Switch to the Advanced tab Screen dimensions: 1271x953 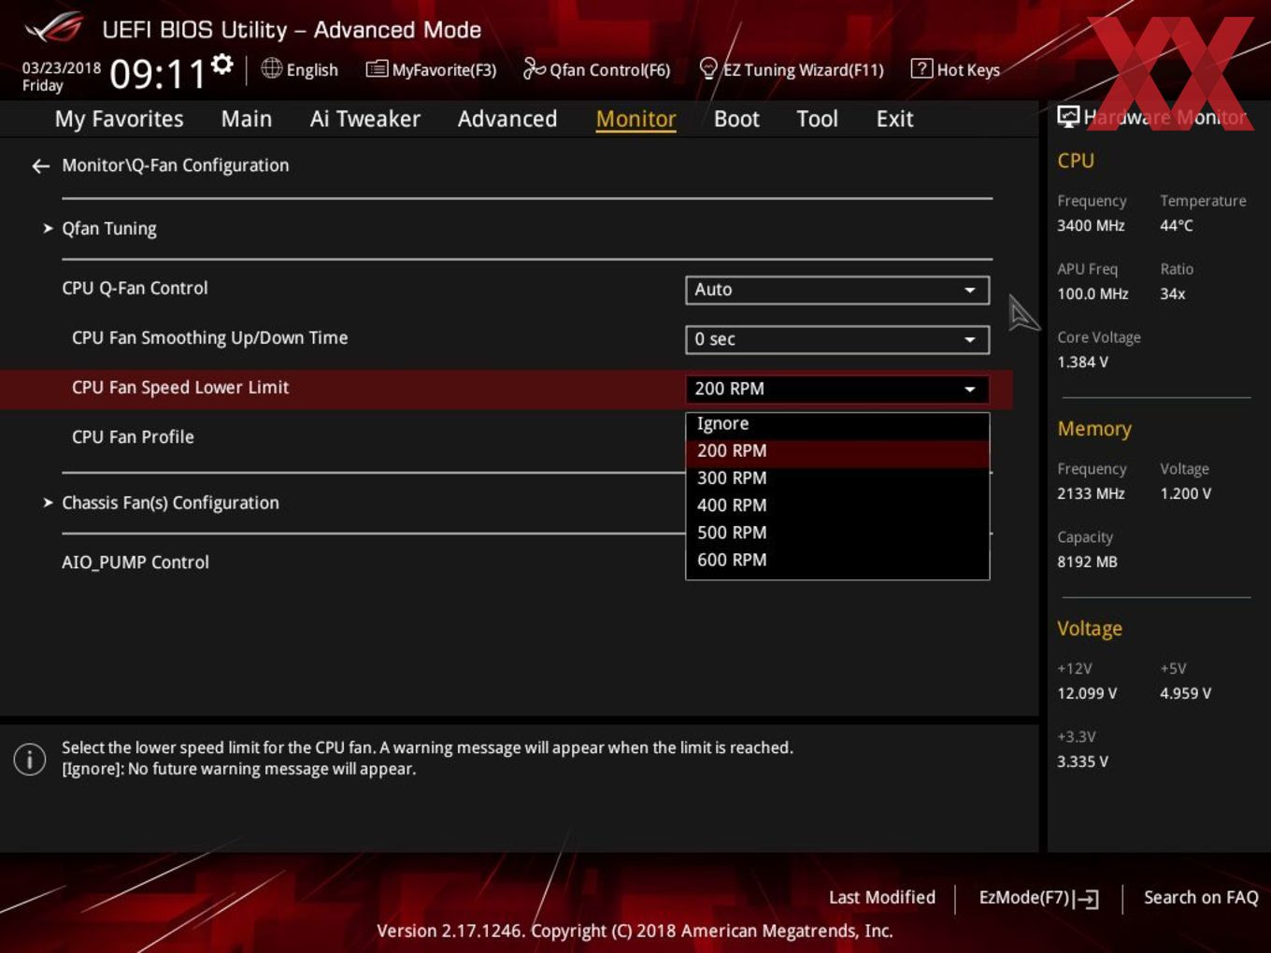(507, 119)
